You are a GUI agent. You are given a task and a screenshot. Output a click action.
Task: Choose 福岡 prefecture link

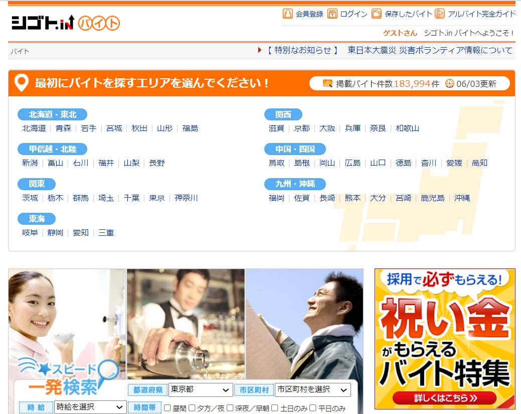277,198
